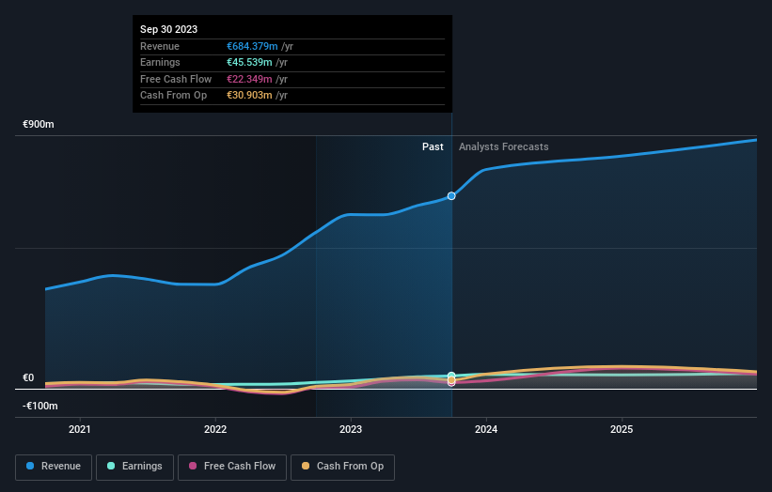Click the teal Earnings data point marker
772x492 pixels.
(451, 375)
